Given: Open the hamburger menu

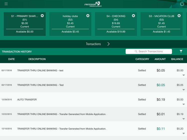Looking at the screenshot, I should 6,4.
